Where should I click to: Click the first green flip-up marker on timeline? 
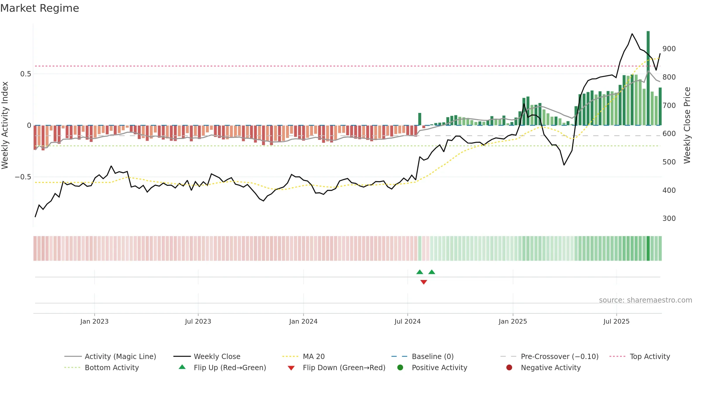tap(420, 272)
